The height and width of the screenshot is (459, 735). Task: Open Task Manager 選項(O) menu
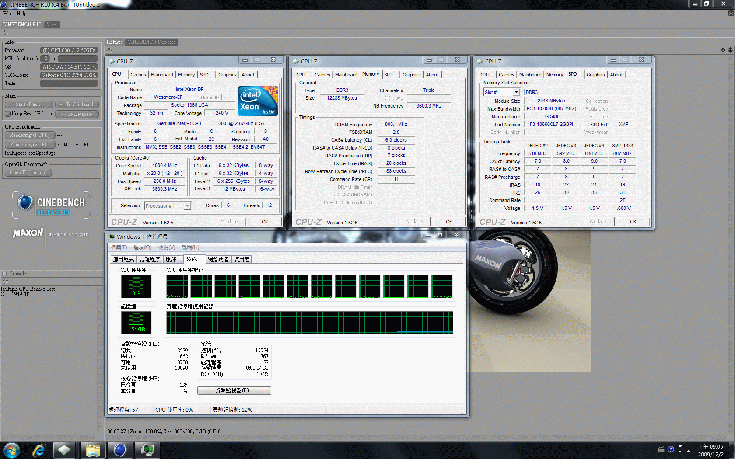coord(143,247)
